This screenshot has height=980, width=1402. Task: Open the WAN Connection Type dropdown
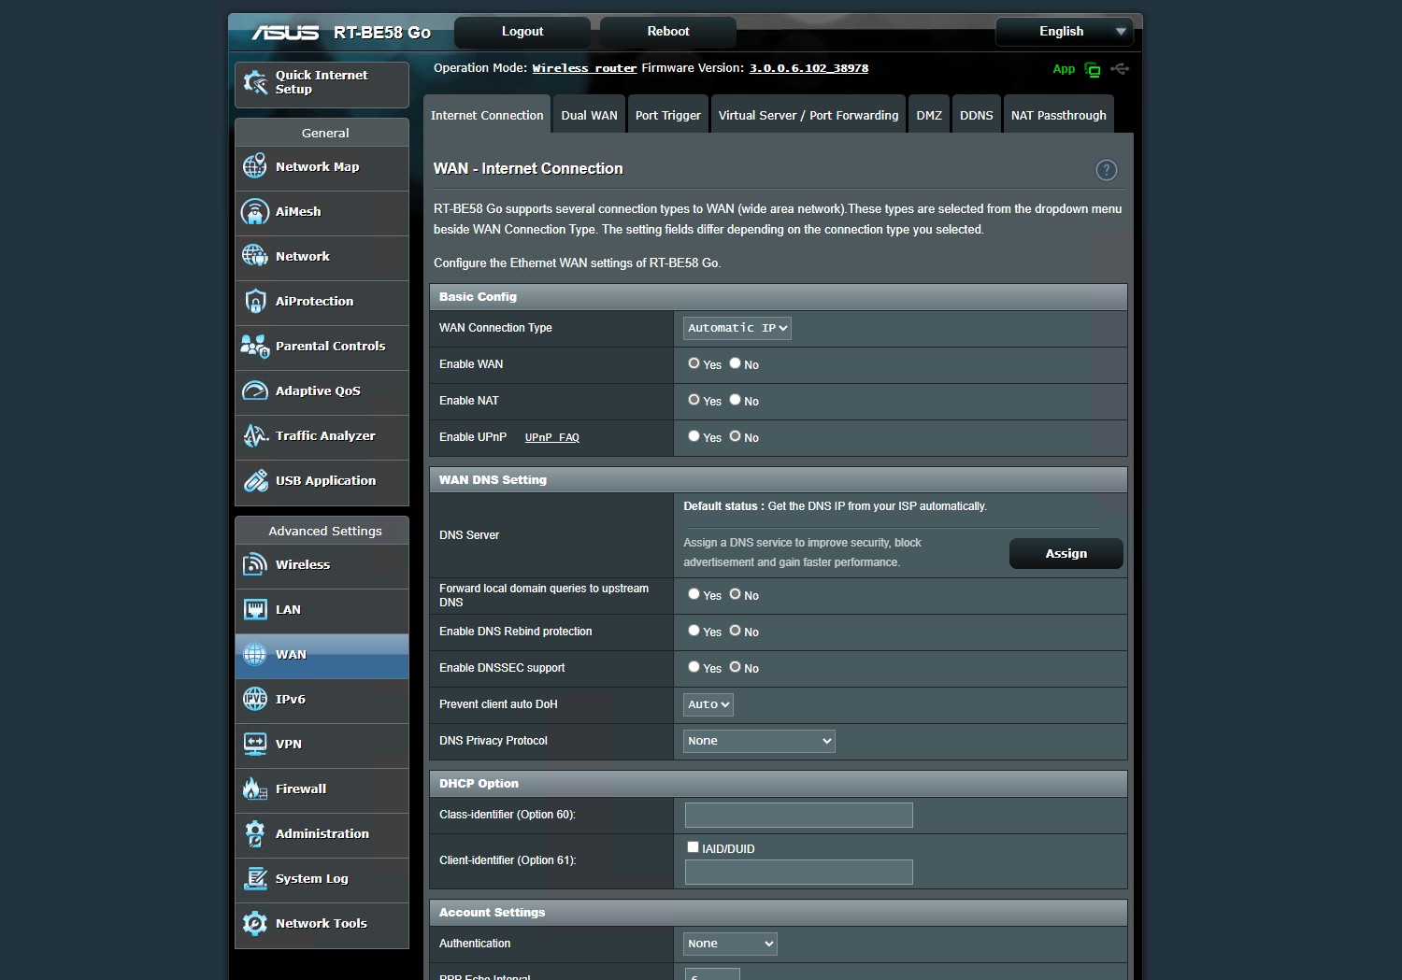(x=737, y=328)
